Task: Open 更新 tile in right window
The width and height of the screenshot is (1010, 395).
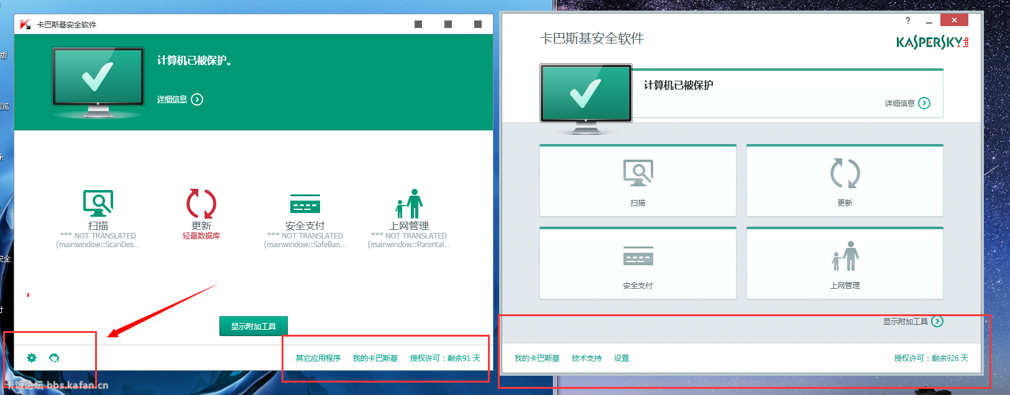Action: click(845, 181)
